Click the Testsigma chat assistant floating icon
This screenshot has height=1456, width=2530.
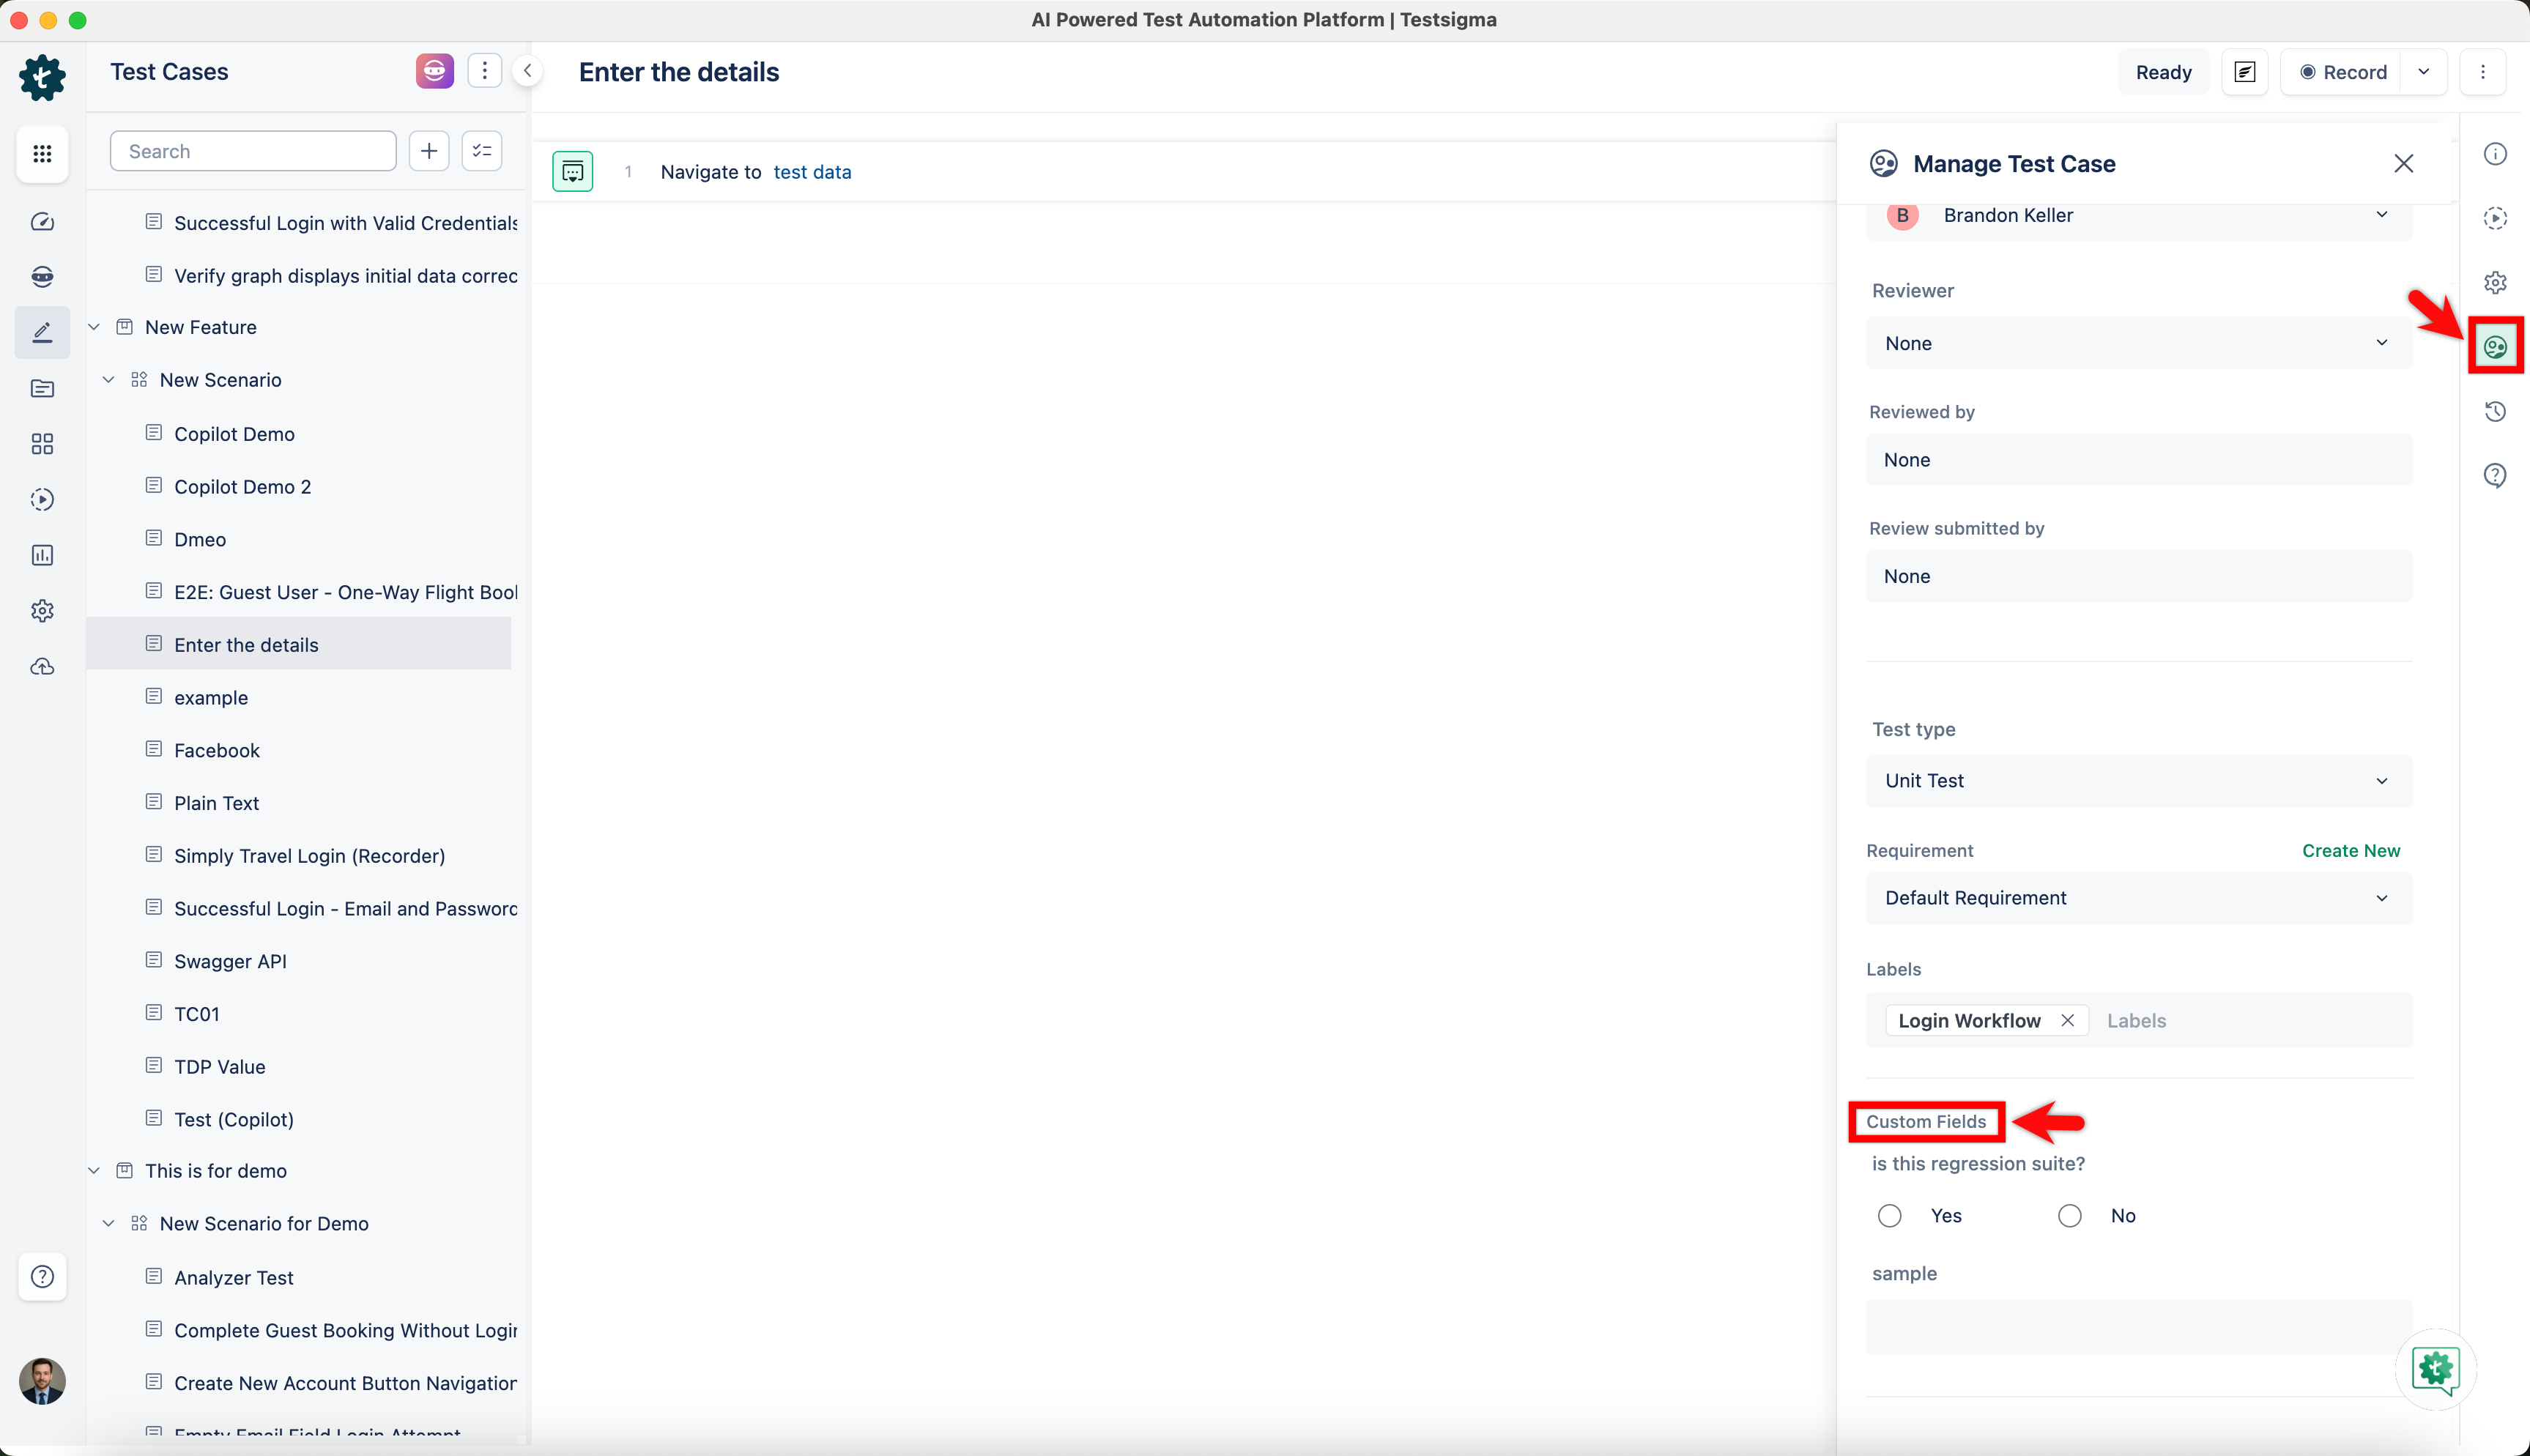click(2435, 1369)
